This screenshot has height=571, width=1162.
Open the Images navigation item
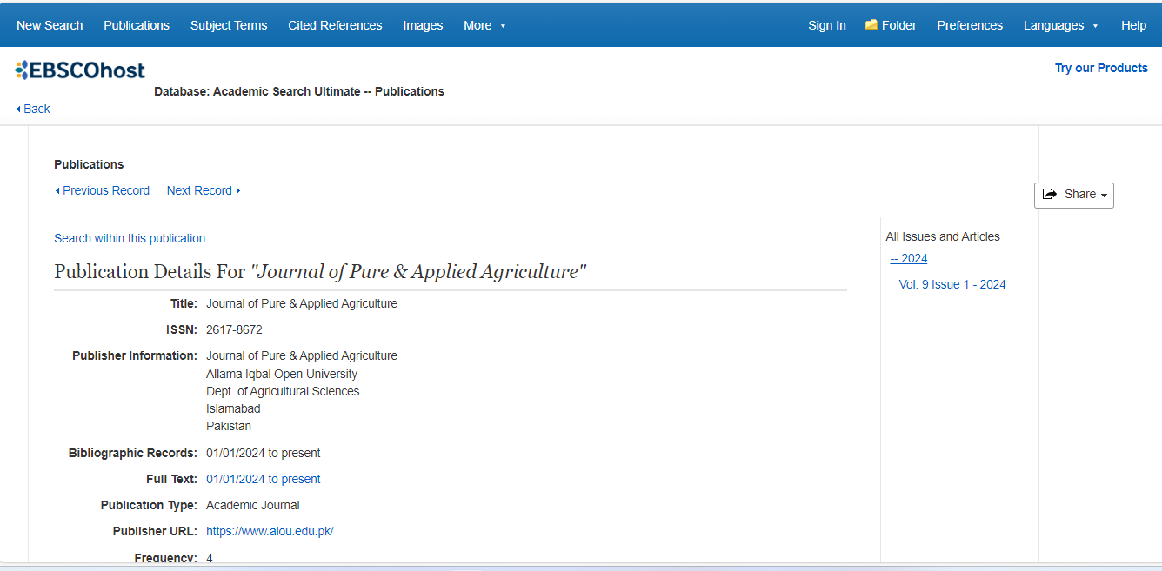(x=423, y=25)
